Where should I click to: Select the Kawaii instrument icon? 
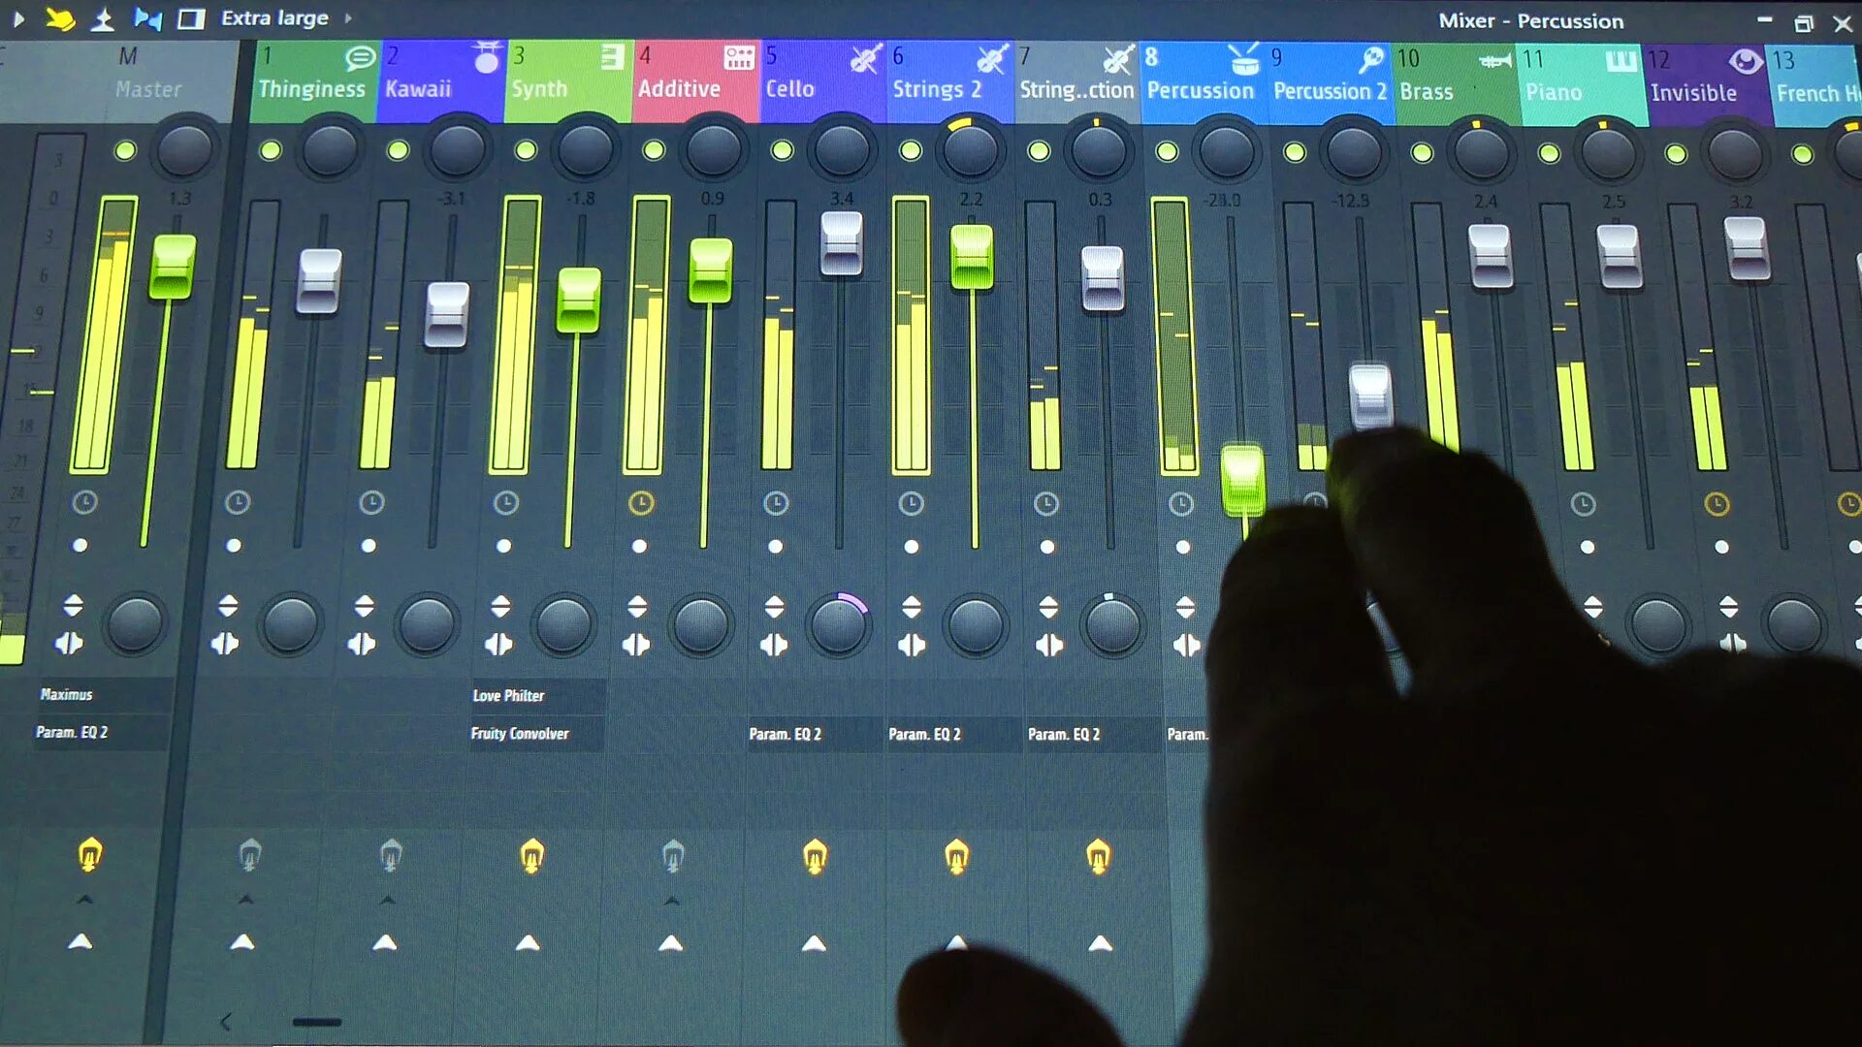click(485, 59)
